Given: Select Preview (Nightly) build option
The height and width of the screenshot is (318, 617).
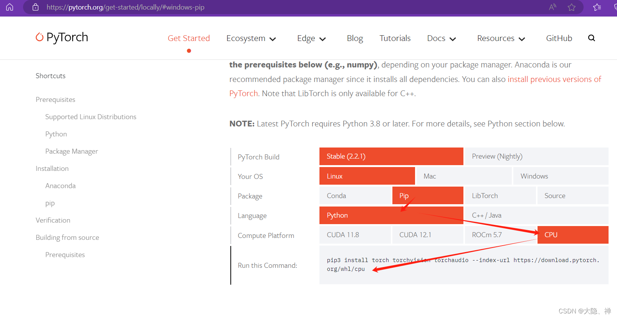Looking at the screenshot, I should [536, 156].
